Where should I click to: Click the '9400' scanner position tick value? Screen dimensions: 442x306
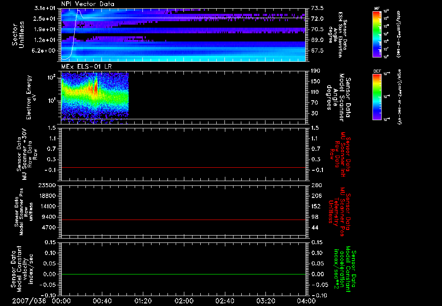coord(49,217)
